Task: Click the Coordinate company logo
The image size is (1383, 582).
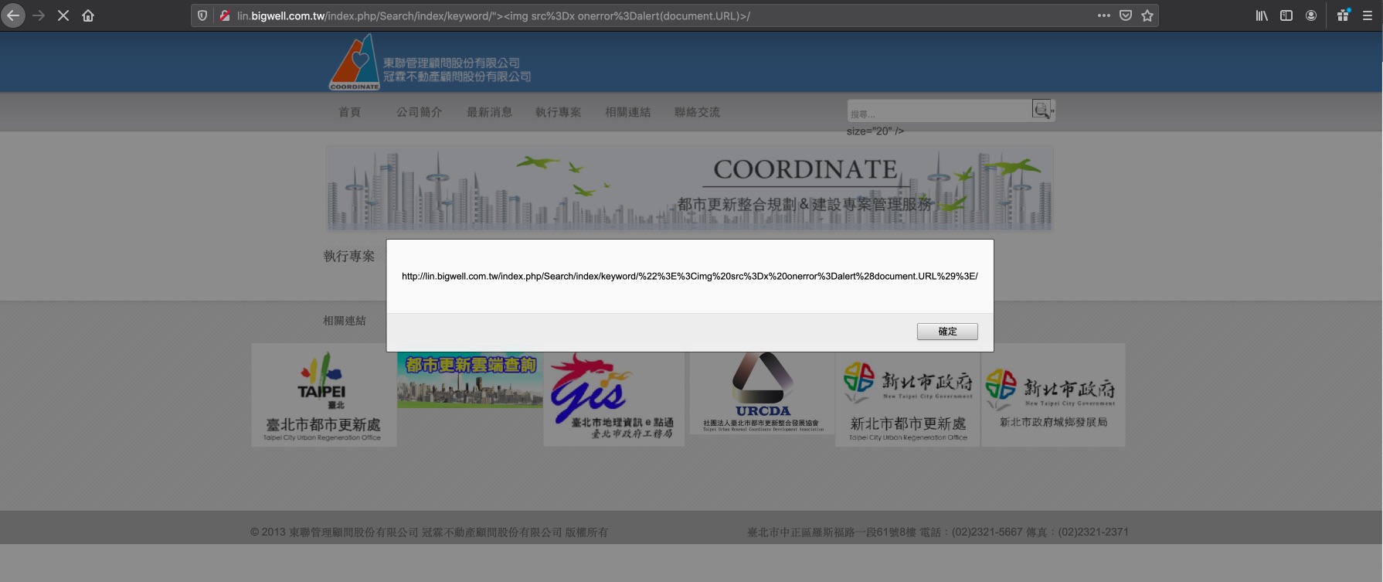Action: click(x=355, y=62)
